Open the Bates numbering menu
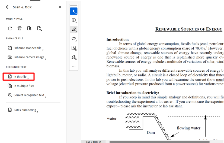The height and width of the screenshot is (143, 224). pos(24,110)
